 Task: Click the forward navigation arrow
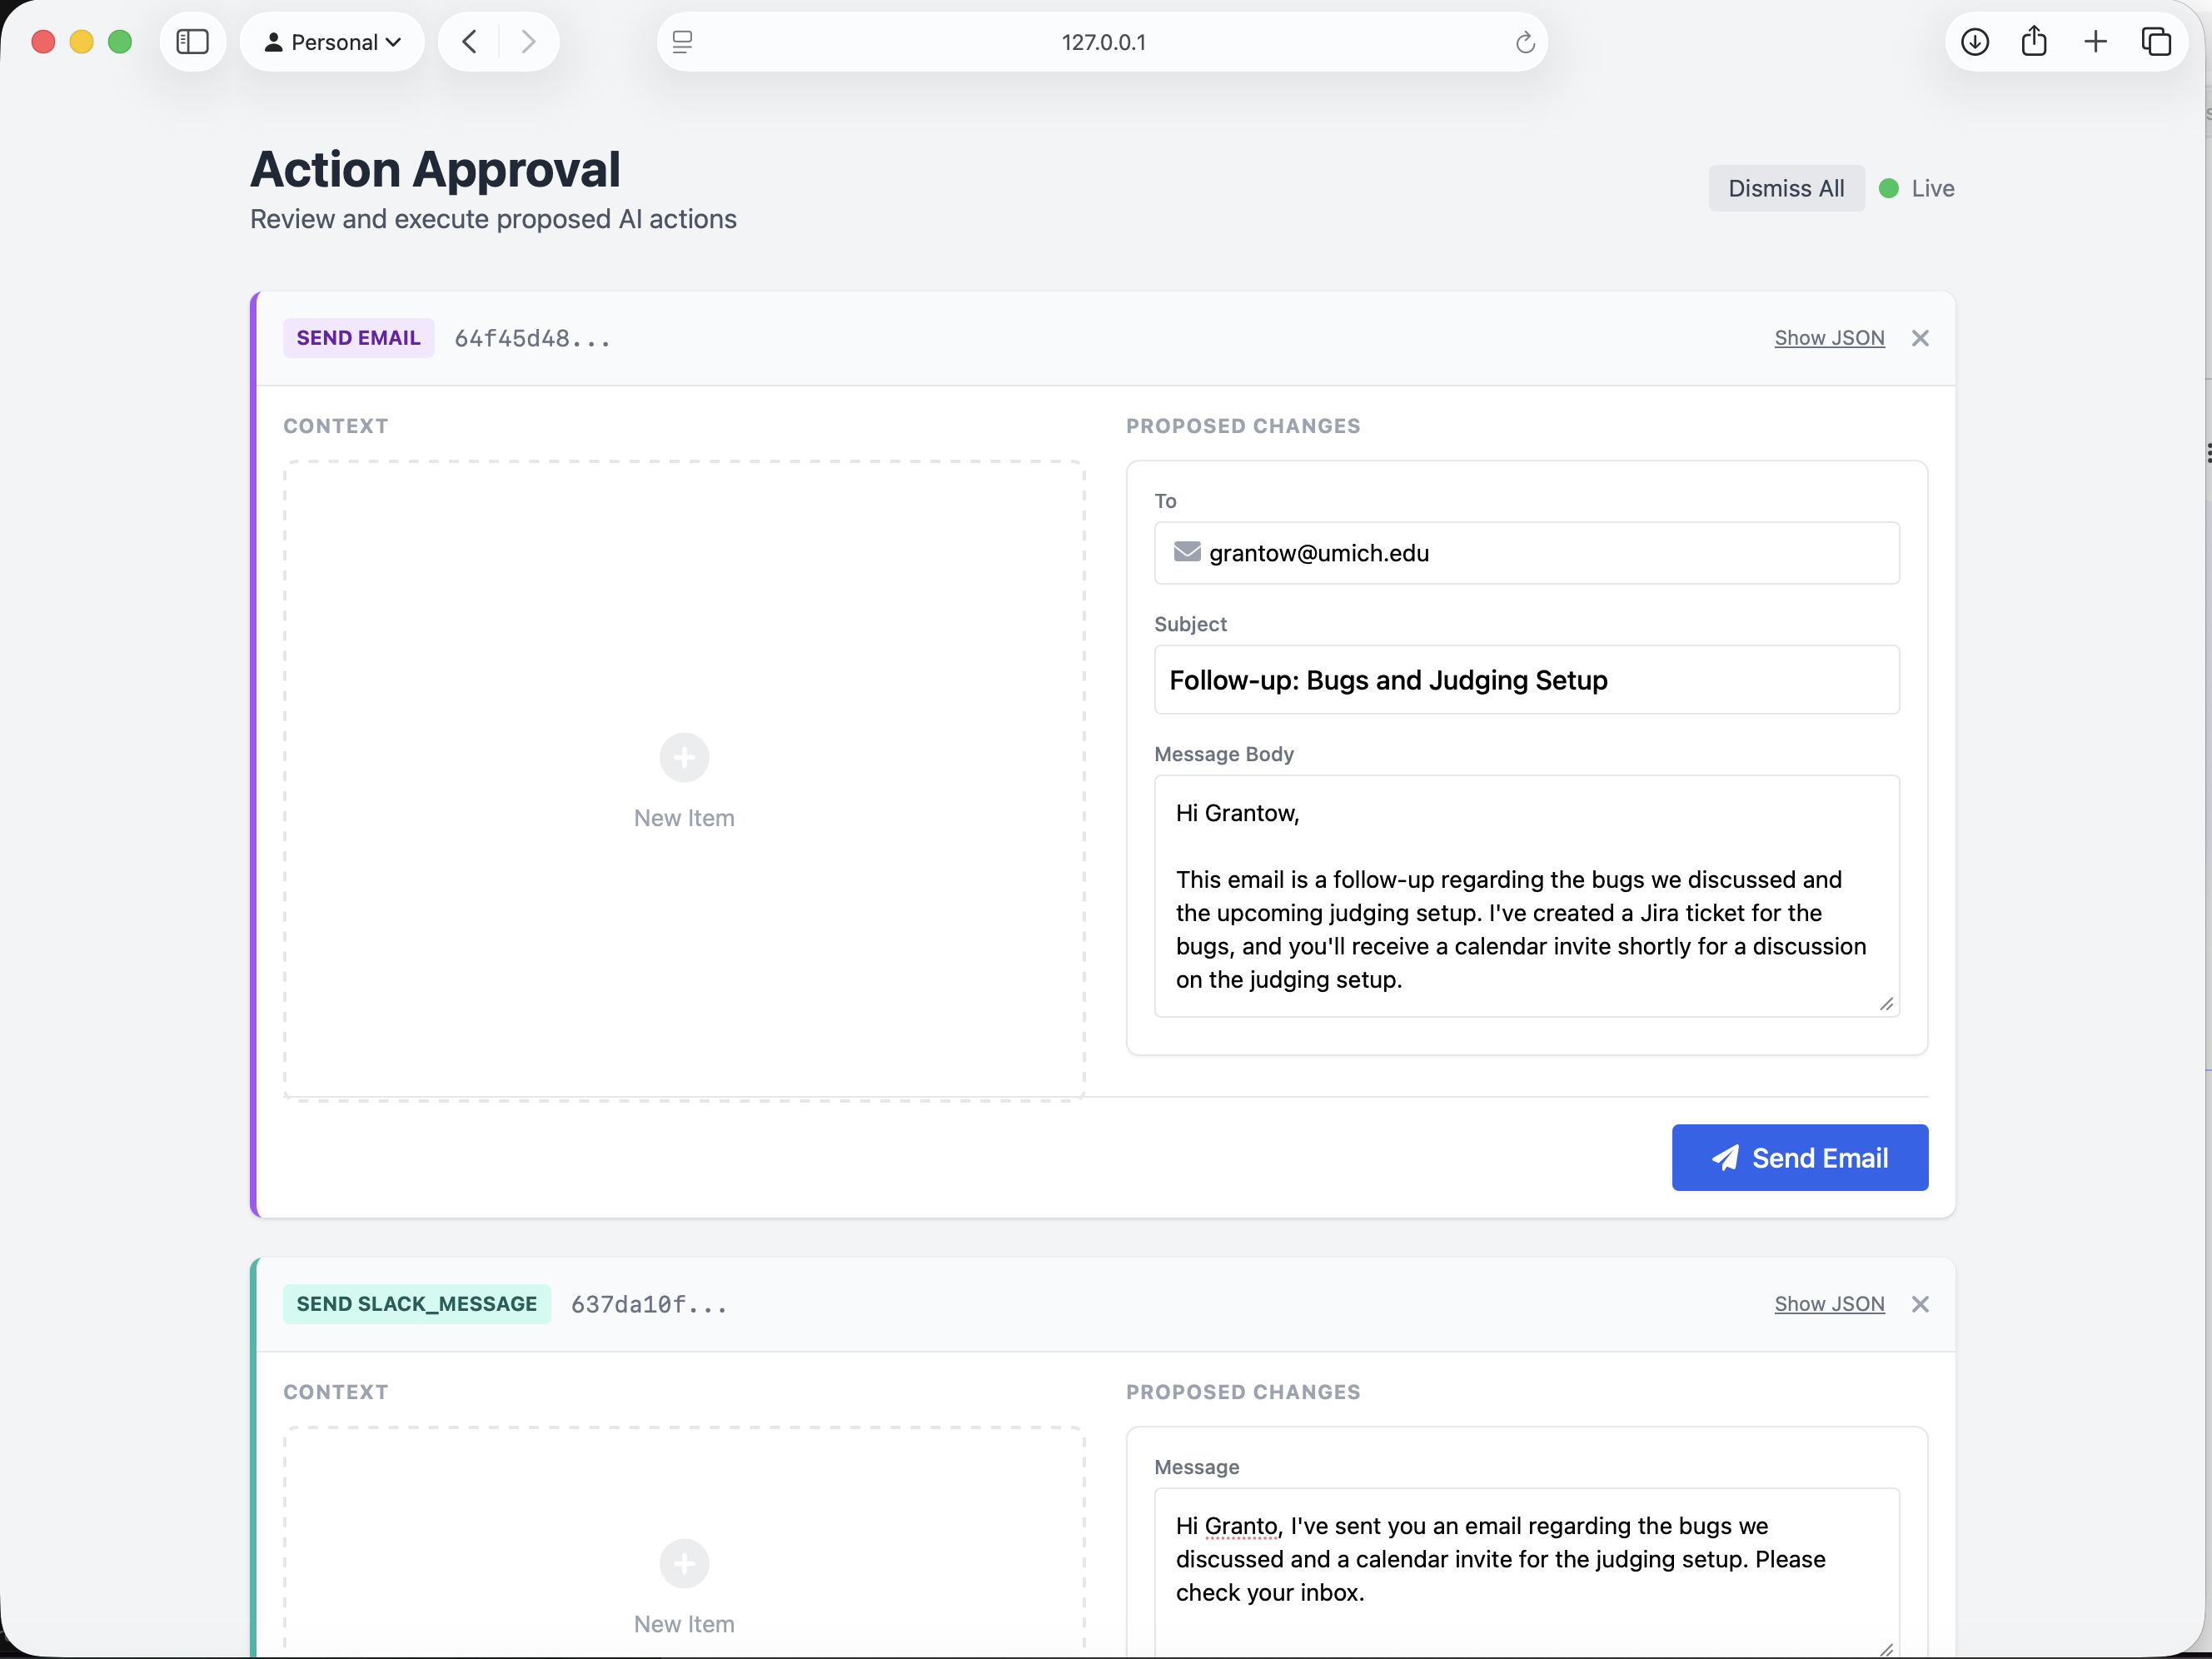click(x=528, y=42)
